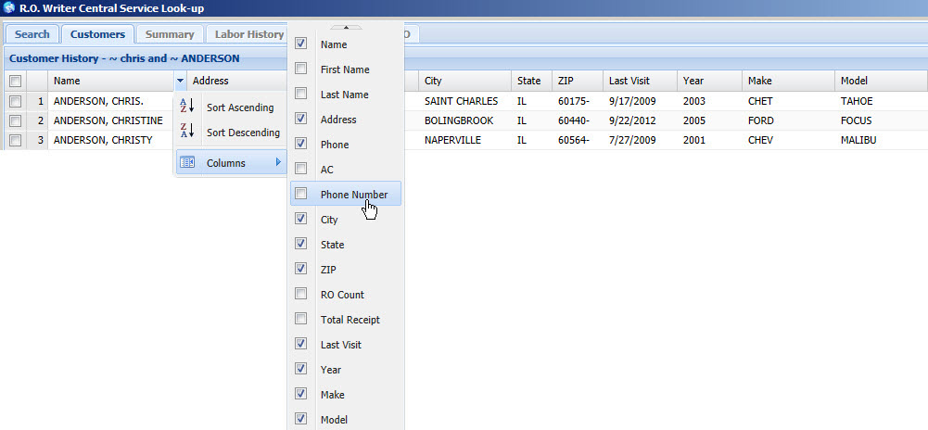Enable the Phone Number column checkbox
The image size is (928, 430).
(x=300, y=195)
